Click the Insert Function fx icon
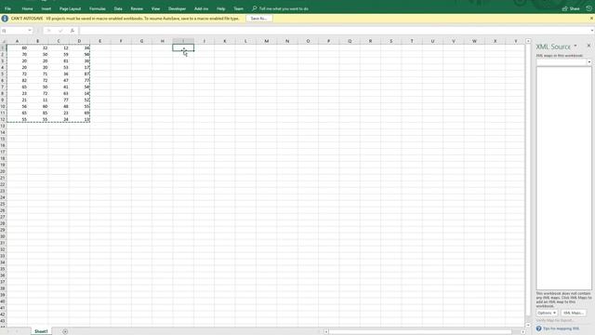 73,31
